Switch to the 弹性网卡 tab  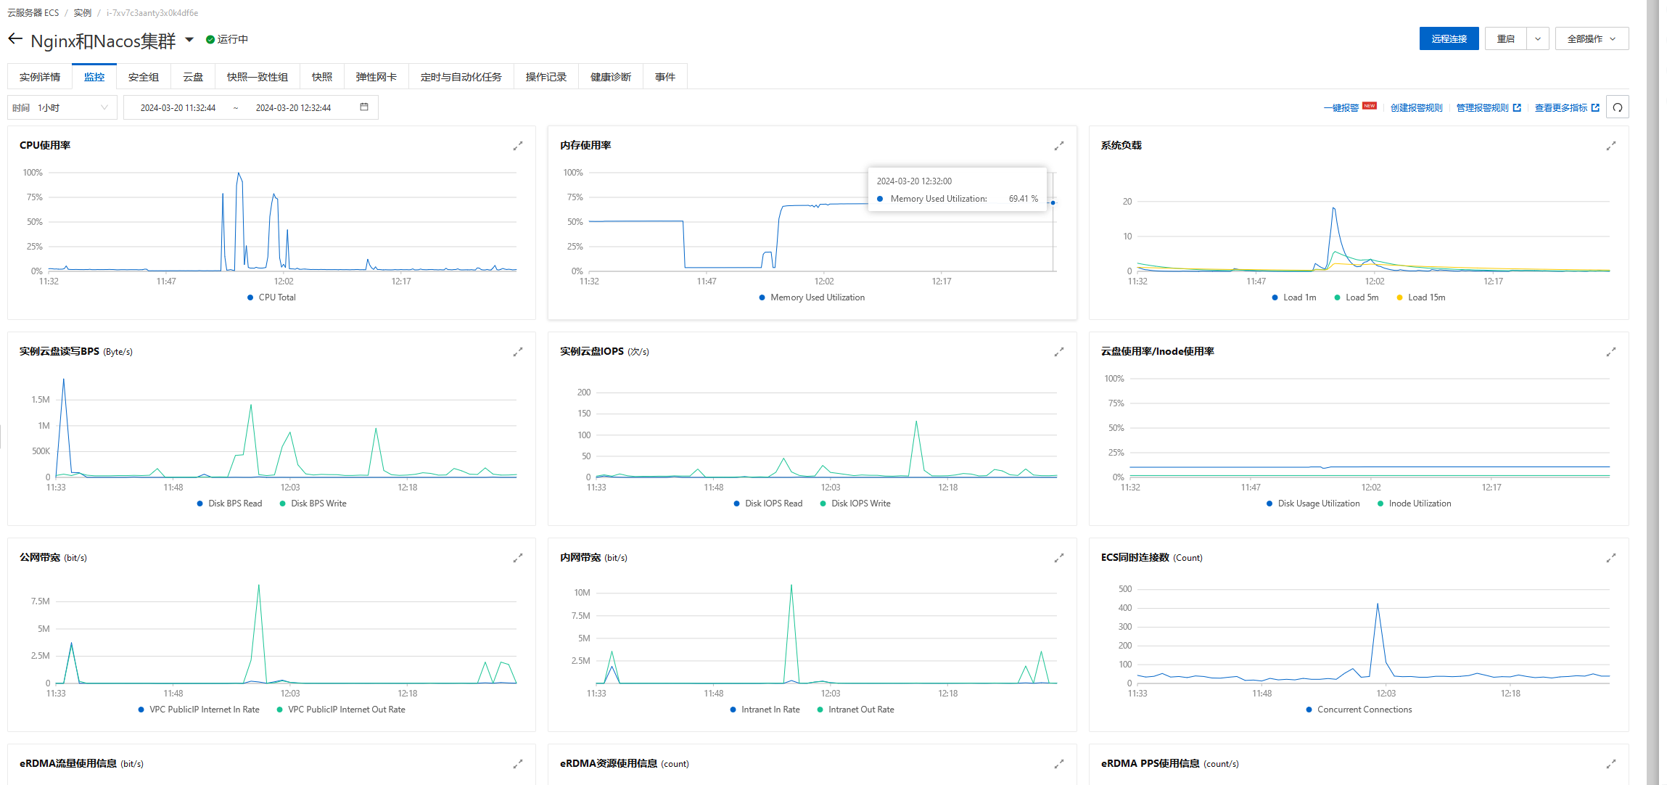click(x=376, y=77)
